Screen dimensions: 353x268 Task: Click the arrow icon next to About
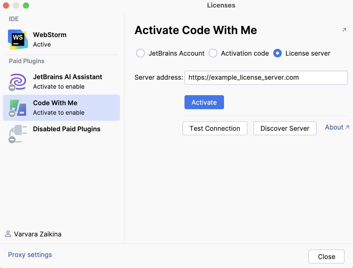click(347, 127)
